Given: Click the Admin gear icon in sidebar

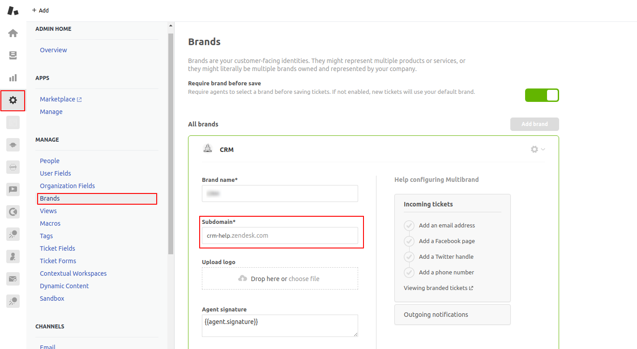Looking at the screenshot, I should [13, 101].
